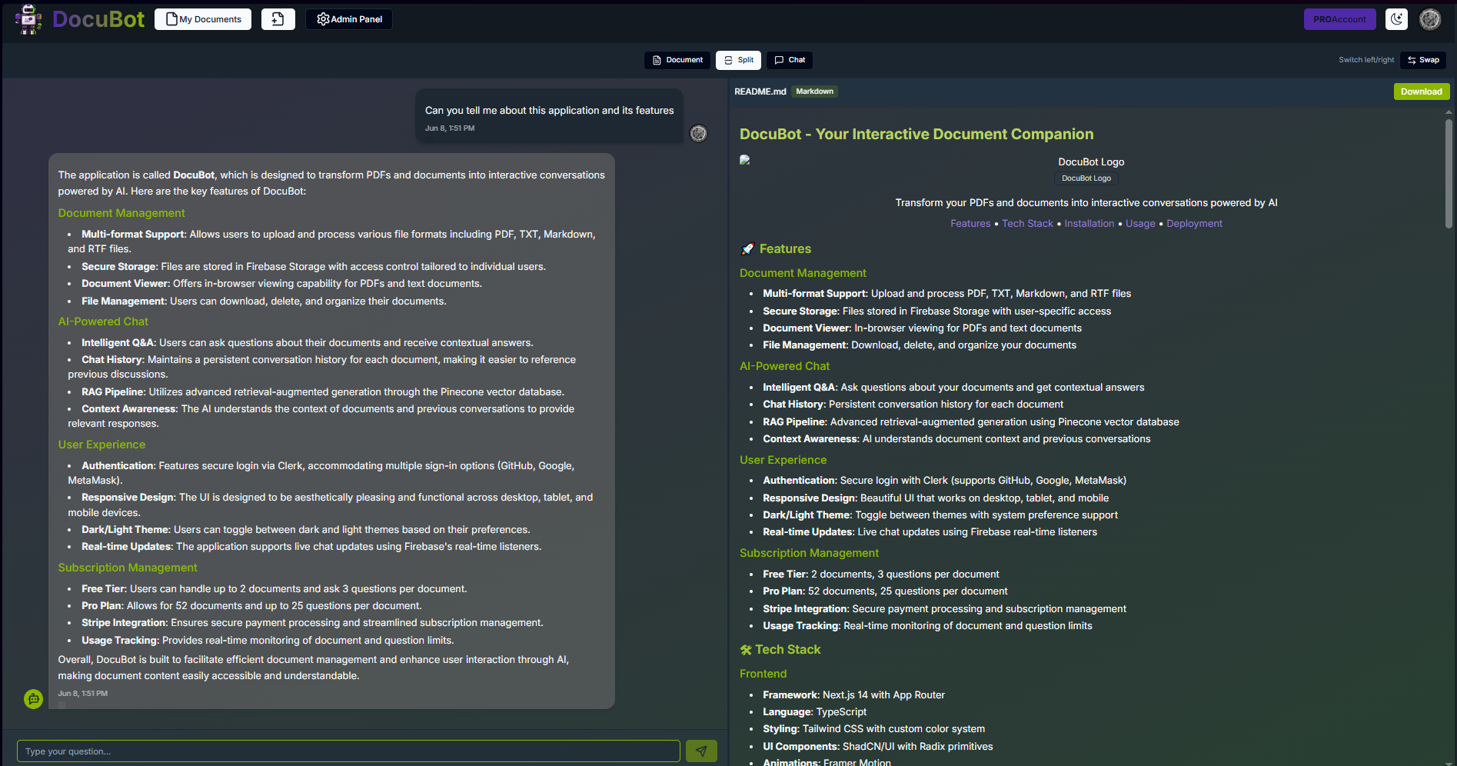Viewport: 1457px width, 766px height.
Task: Click 'Pro Plan: 52 documents' README line
Action: pos(885,591)
